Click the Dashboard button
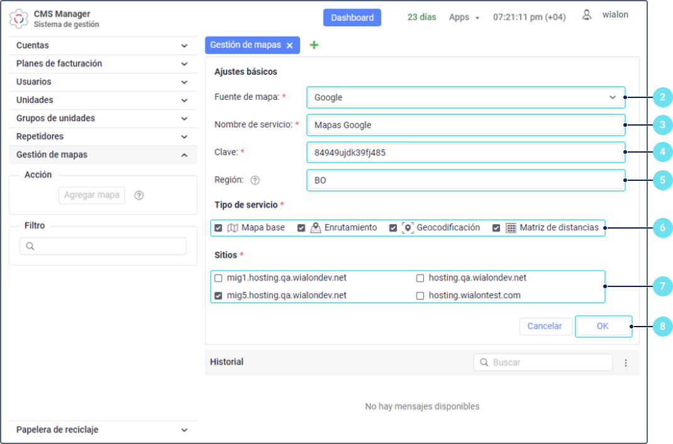Viewport: 673px width, 444px height. 352,18
